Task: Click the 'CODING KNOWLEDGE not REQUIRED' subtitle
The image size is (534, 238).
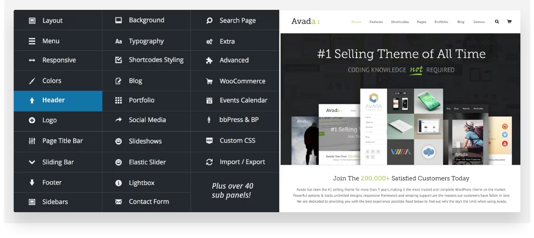Action: (x=401, y=70)
